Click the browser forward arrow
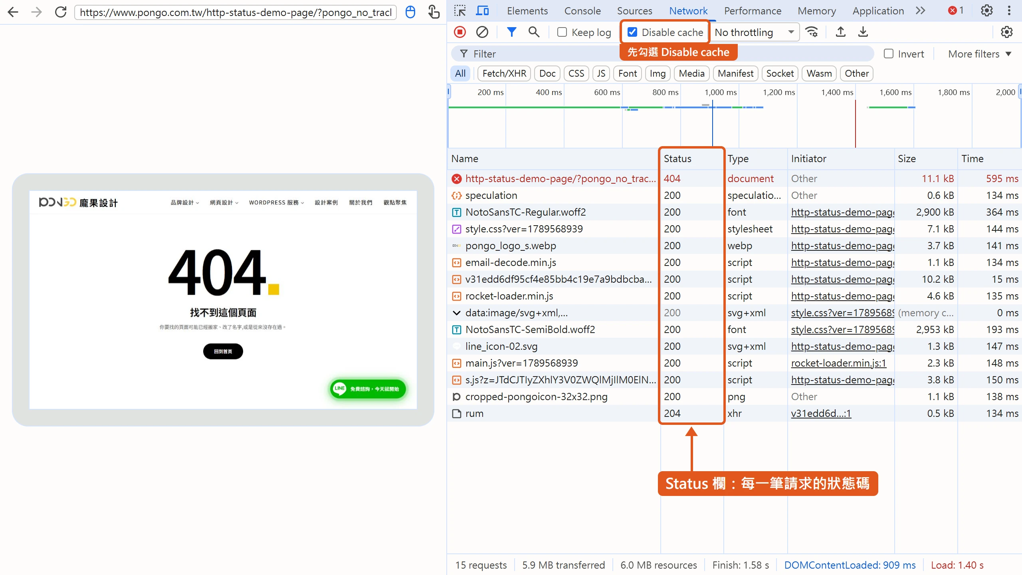 [x=37, y=12]
